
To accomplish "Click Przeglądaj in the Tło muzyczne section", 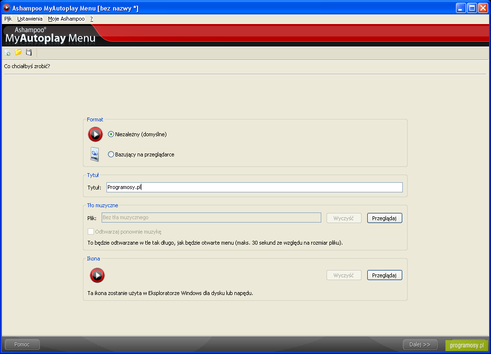I will click(x=385, y=218).
